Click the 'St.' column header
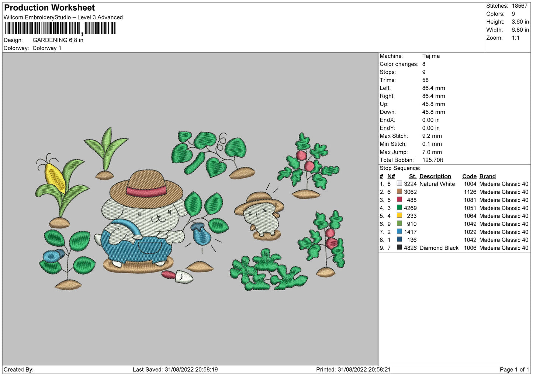533x376 pixels. coord(413,176)
